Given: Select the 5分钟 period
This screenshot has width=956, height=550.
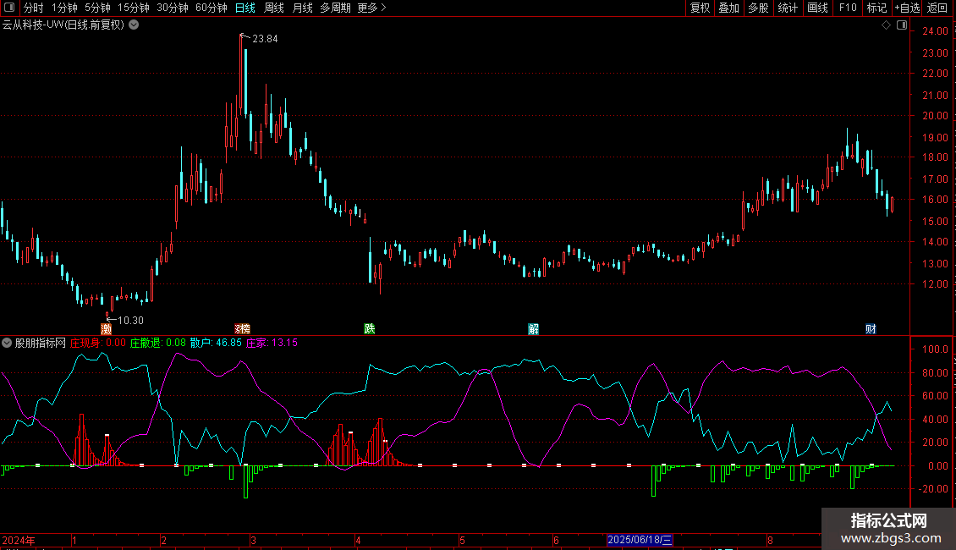Looking at the screenshot, I should pyautogui.click(x=97, y=8).
